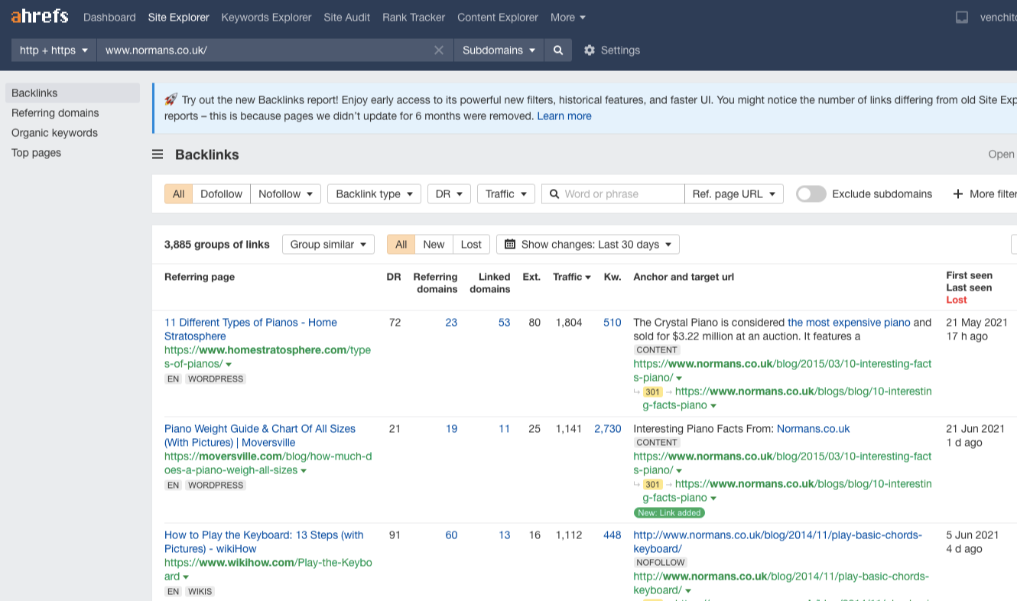Viewport: 1017px width, 601px height.
Task: Click the search magnifier button
Action: click(x=558, y=50)
